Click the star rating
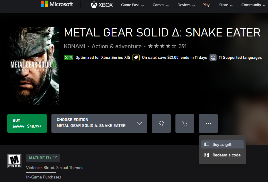 coord(162,46)
